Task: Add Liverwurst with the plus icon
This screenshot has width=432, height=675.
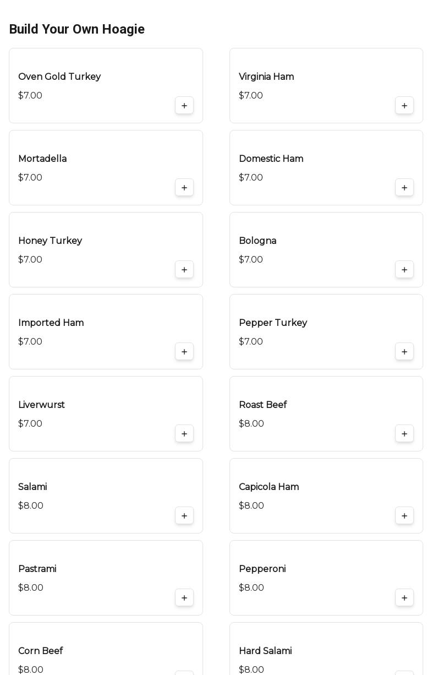Action: click(x=184, y=434)
